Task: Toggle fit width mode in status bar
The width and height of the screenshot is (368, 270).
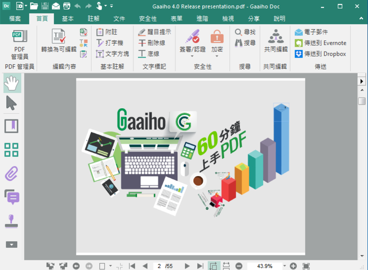Action: tap(226, 266)
